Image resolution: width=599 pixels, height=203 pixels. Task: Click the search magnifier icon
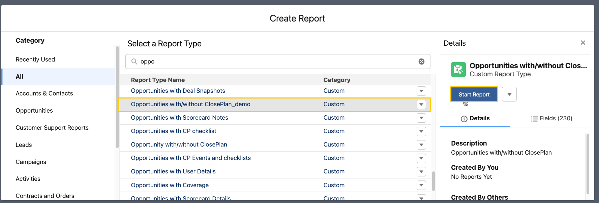click(x=134, y=62)
